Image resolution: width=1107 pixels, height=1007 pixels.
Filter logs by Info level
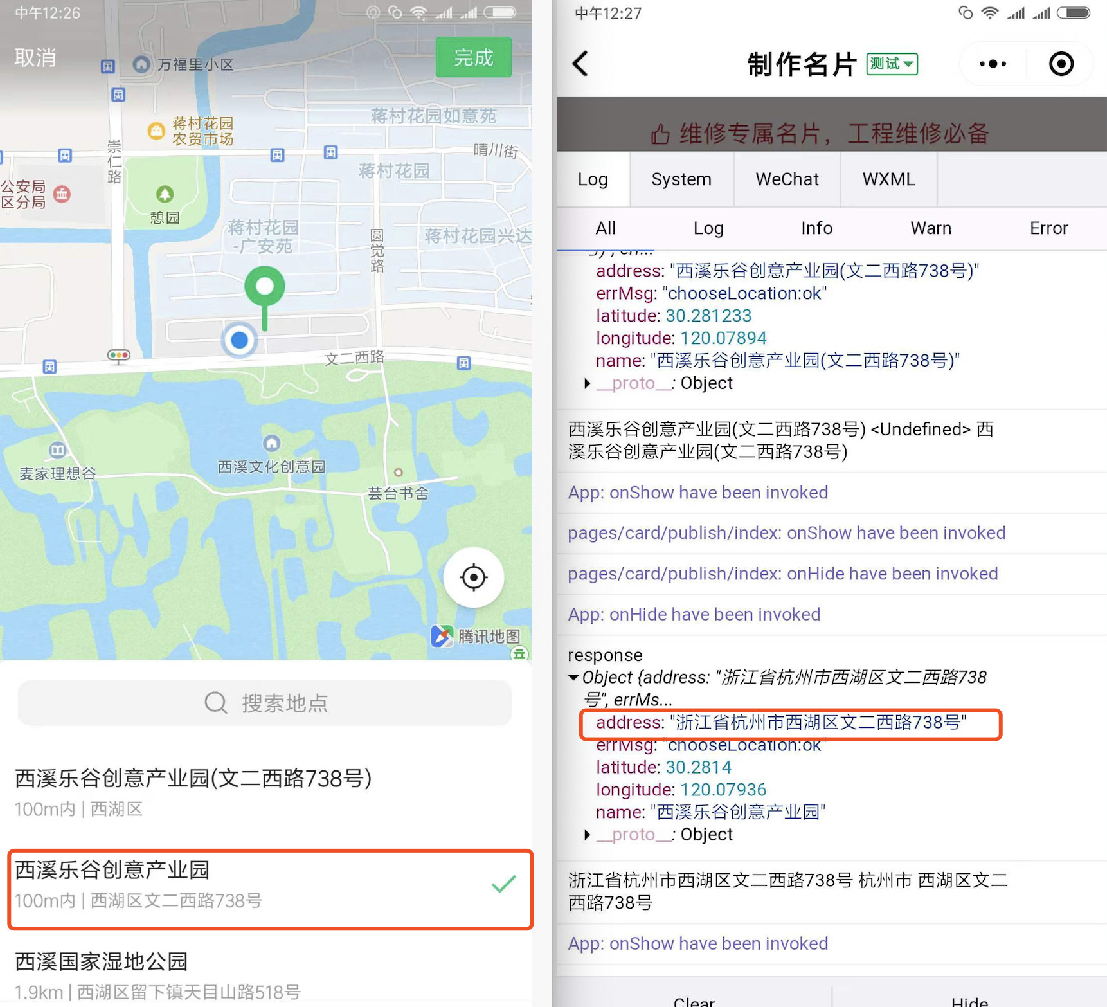click(816, 228)
